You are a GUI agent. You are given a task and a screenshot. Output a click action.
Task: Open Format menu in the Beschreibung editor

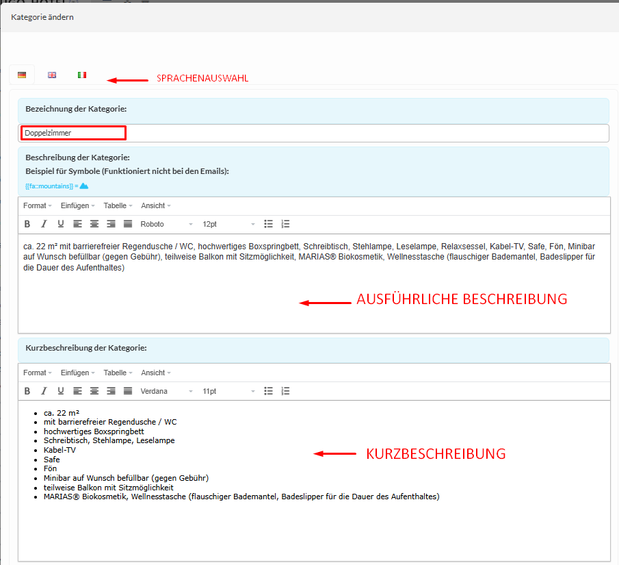pyautogui.click(x=38, y=205)
